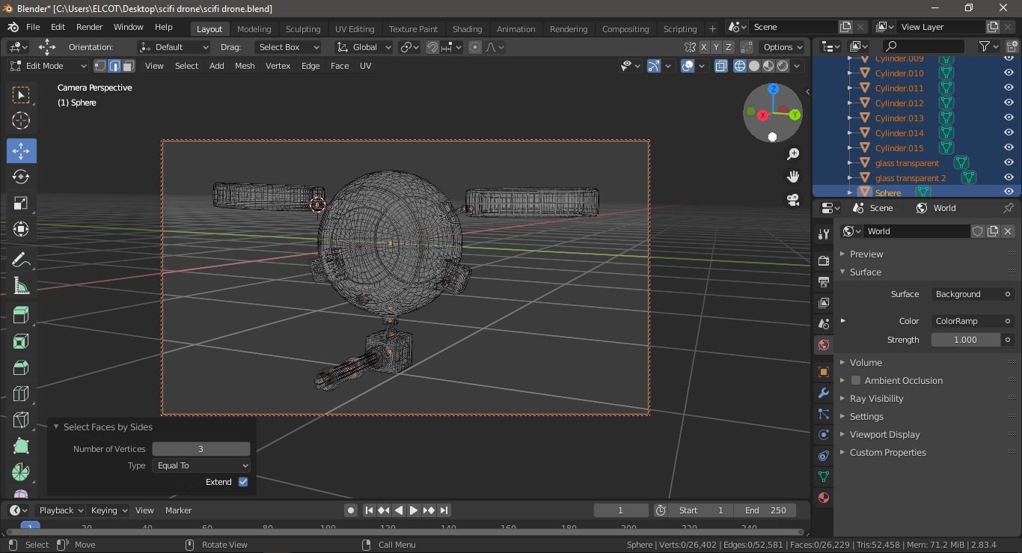This screenshot has width=1022, height=553.
Task: Switch to rendered viewport shading
Action: (x=783, y=66)
